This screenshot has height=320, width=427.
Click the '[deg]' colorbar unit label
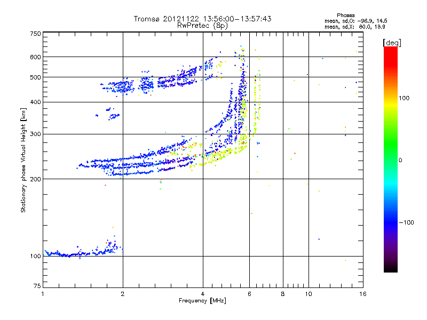pyautogui.click(x=392, y=43)
